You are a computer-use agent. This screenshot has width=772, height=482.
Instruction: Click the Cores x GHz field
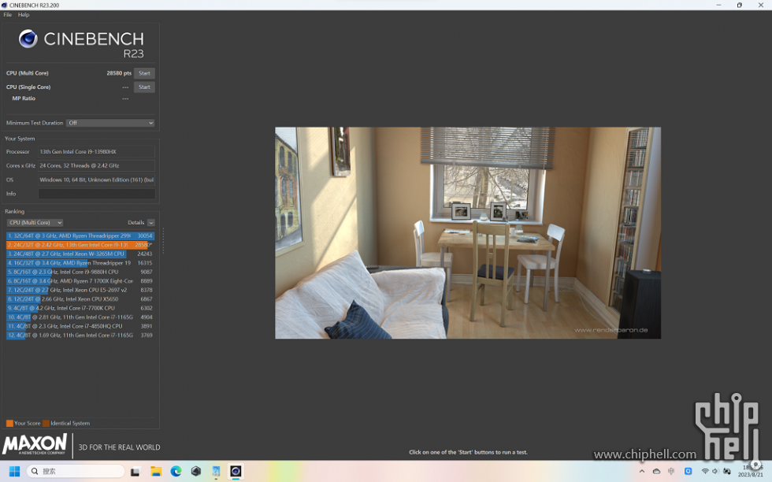tap(96, 166)
